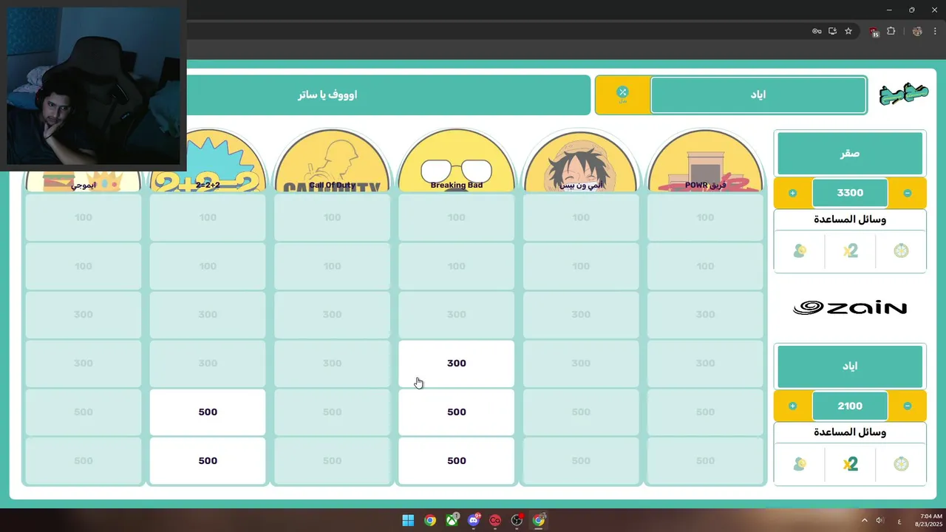Open the first Chrome icon in the taskbar

[x=430, y=520]
